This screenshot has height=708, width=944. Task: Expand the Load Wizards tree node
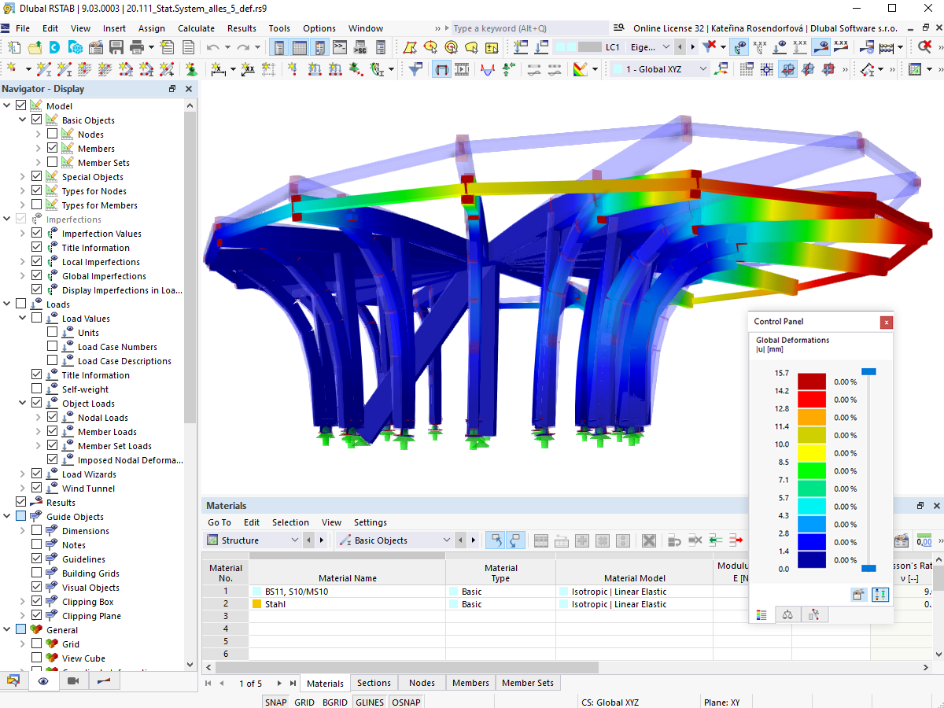23,474
